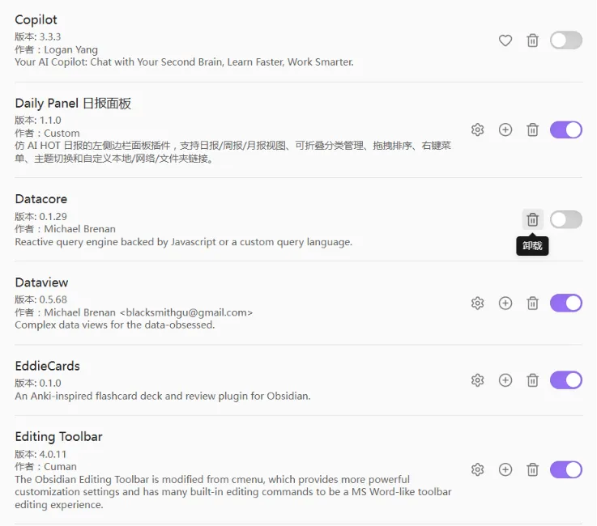The height and width of the screenshot is (526, 597).
Task: Click the Editing Toolbar hotkeys plus icon
Action: click(505, 469)
